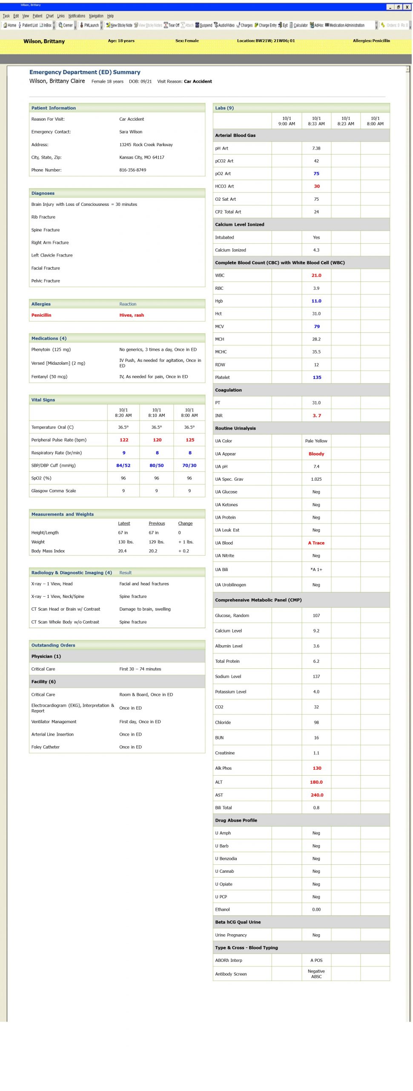Click the Tear Off toolbar button
Screen dimensions: 413x1091
(x=172, y=25)
